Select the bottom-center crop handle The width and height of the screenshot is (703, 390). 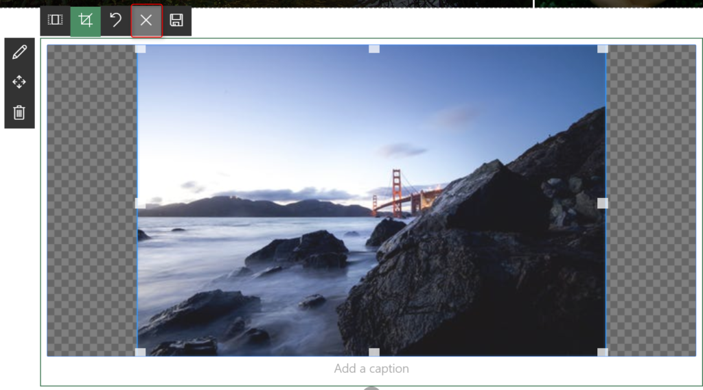point(374,352)
